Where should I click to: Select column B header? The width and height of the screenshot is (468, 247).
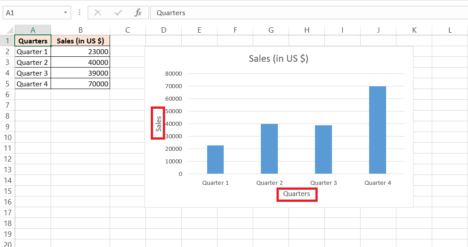click(x=80, y=30)
